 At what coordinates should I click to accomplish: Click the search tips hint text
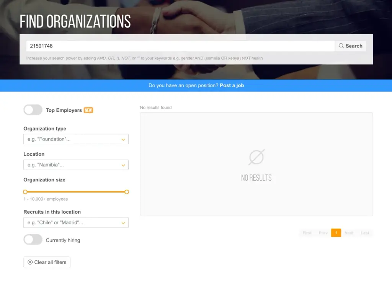pyautogui.click(x=144, y=58)
